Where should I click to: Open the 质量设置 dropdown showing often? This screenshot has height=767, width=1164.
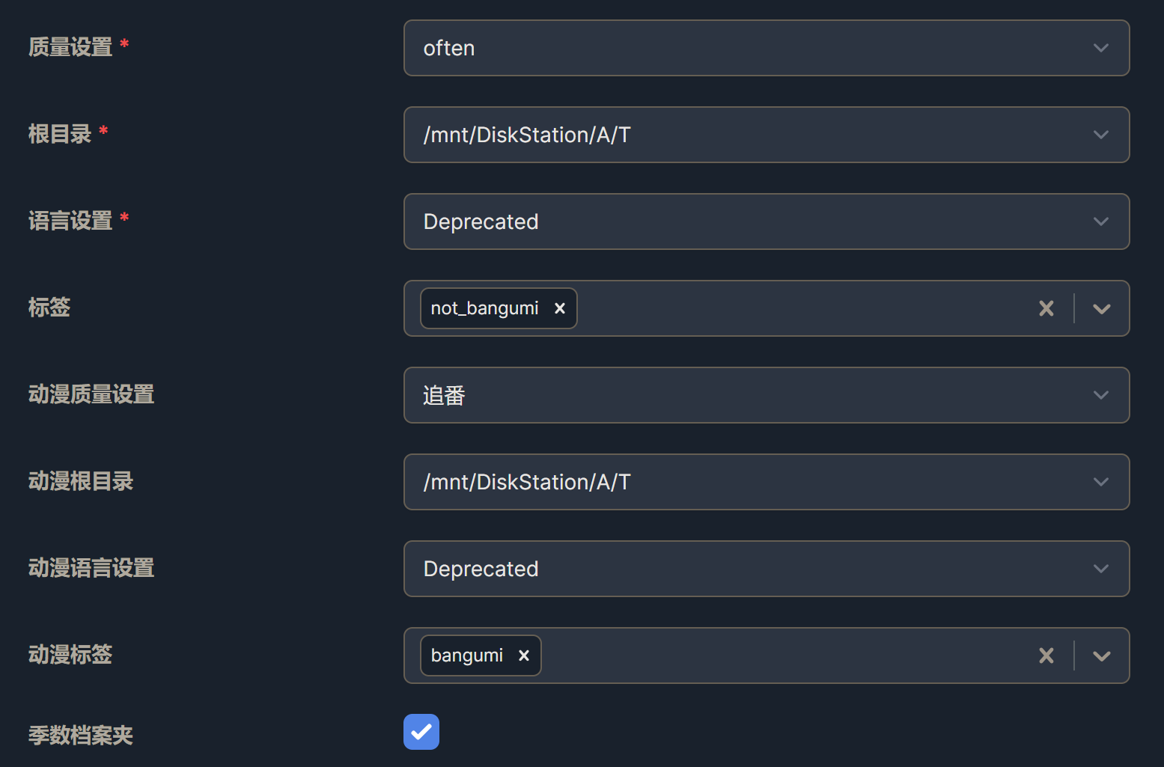point(749,48)
